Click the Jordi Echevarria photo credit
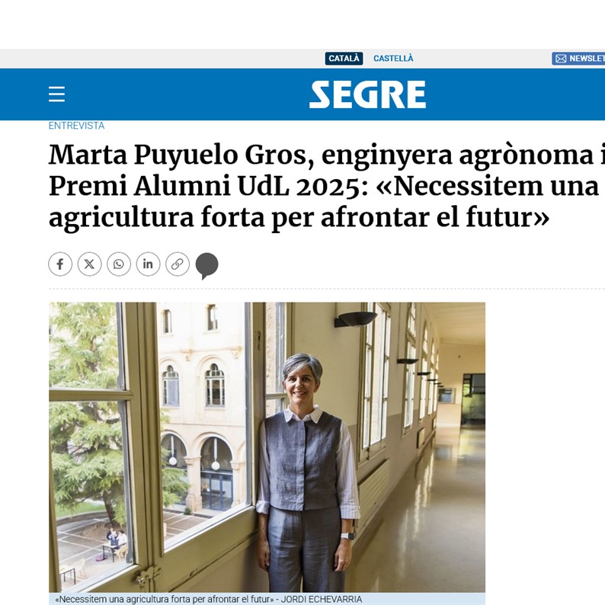 [x=322, y=599]
